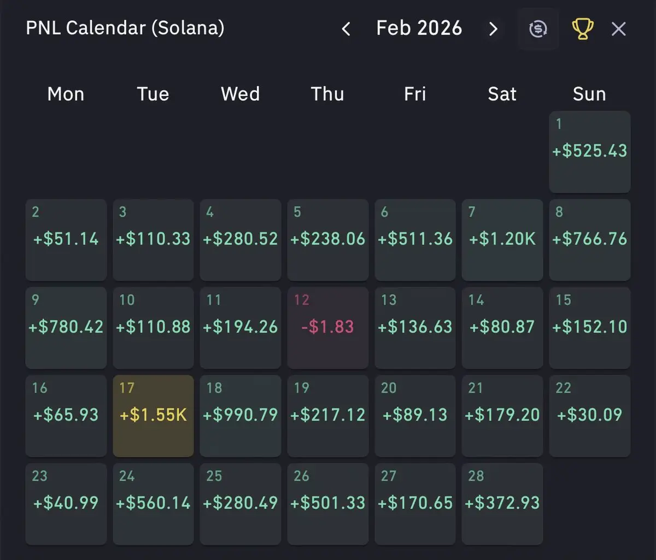The width and height of the screenshot is (656, 560).
Task: Select day 22 showing +$30.09
Action: click(x=589, y=416)
